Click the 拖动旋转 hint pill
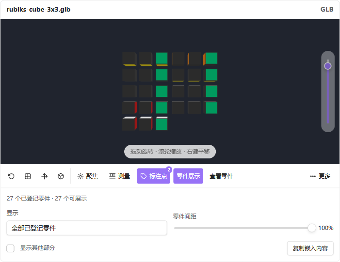This screenshot has height=262, width=340. [x=170, y=152]
